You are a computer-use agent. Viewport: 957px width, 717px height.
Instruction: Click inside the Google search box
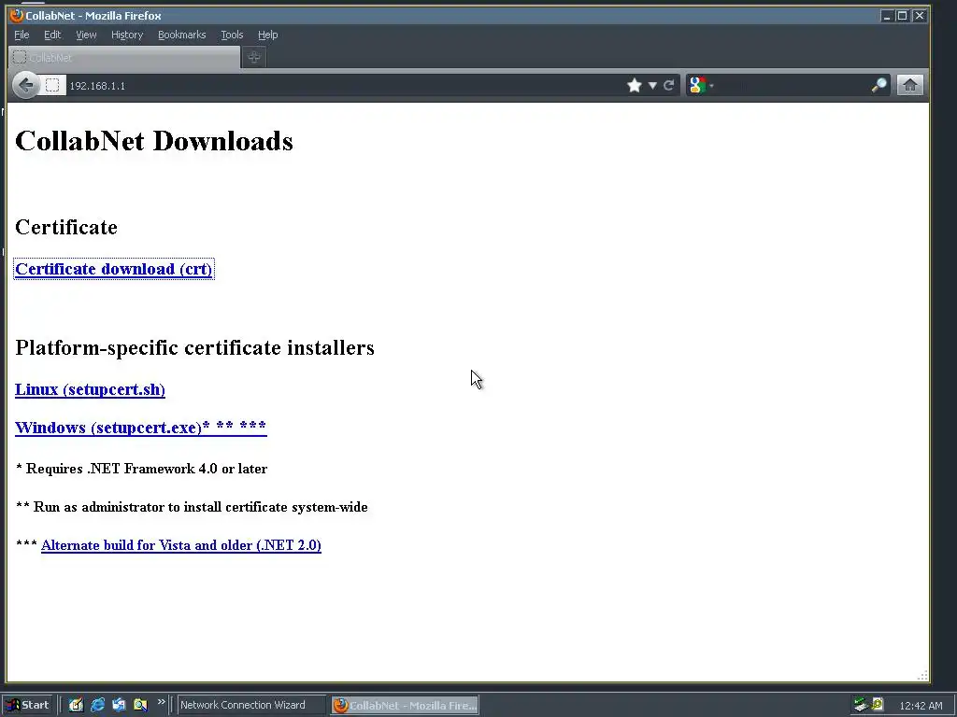(792, 85)
